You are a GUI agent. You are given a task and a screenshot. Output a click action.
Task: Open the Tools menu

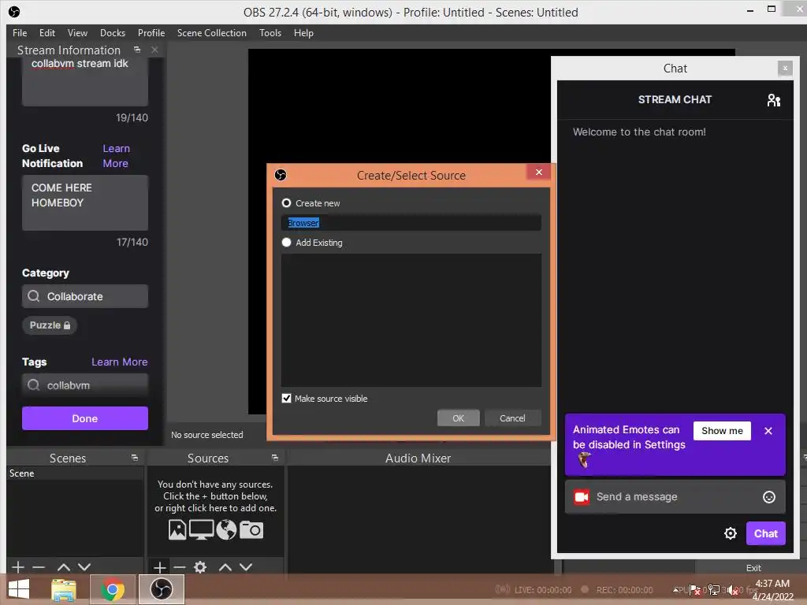click(x=270, y=33)
